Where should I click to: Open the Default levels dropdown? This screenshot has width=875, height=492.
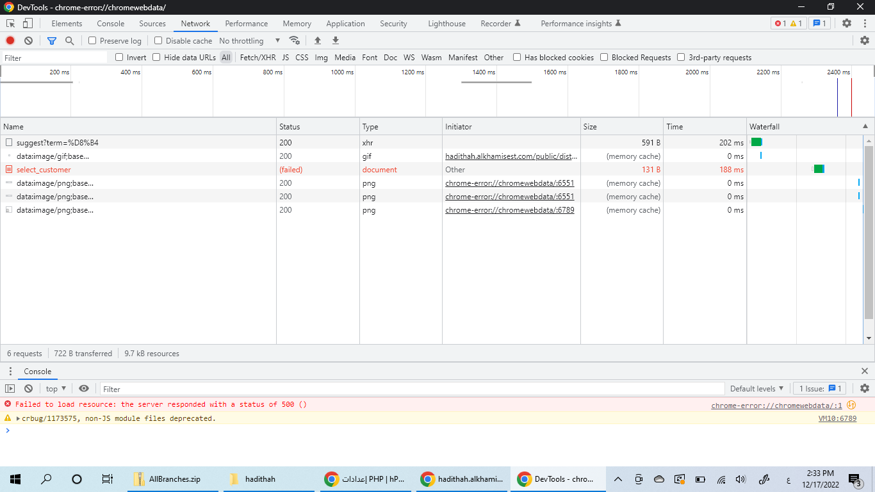point(756,388)
